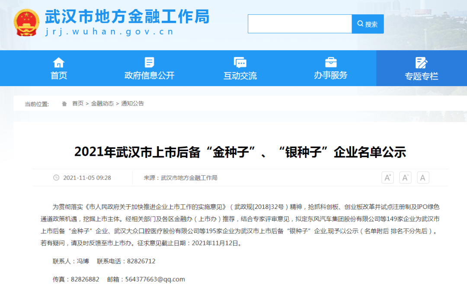Increase font size with the A+ button
The height and width of the screenshot is (292, 467).
click(x=387, y=177)
